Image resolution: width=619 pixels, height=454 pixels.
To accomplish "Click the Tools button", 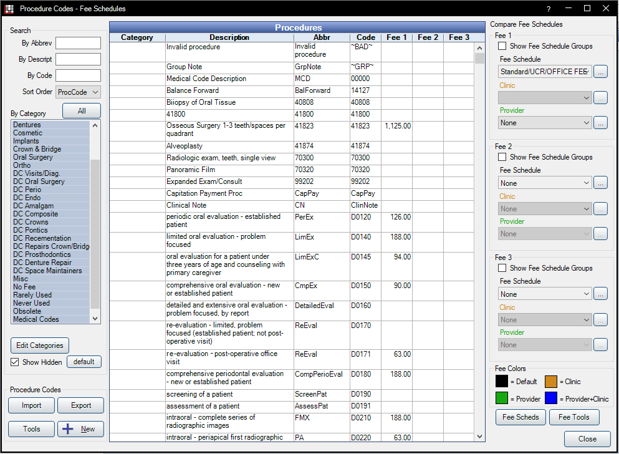I will (x=32, y=429).
